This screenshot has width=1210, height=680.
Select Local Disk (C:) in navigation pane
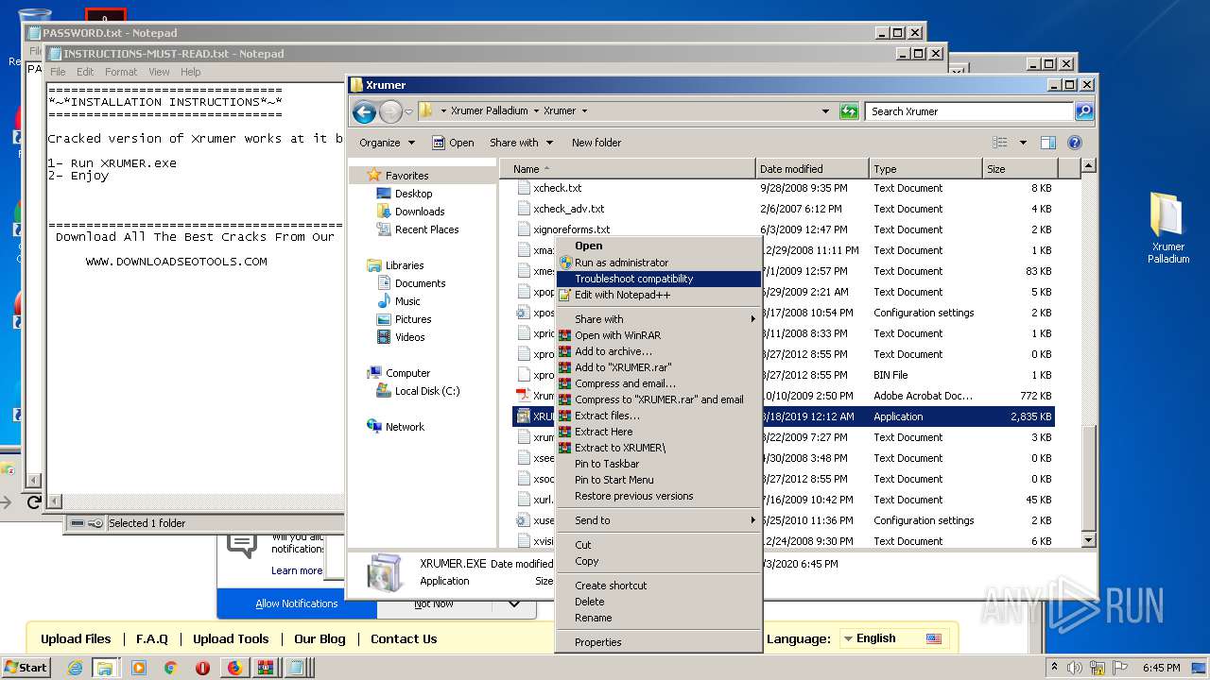pyautogui.click(x=427, y=391)
